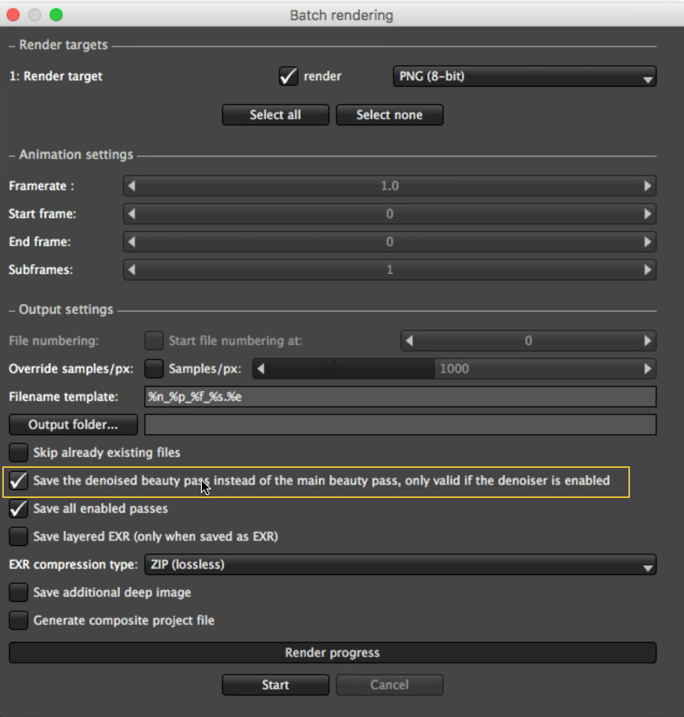The height and width of the screenshot is (717, 684).
Task: Click the Filename template input field
Action: (400, 397)
